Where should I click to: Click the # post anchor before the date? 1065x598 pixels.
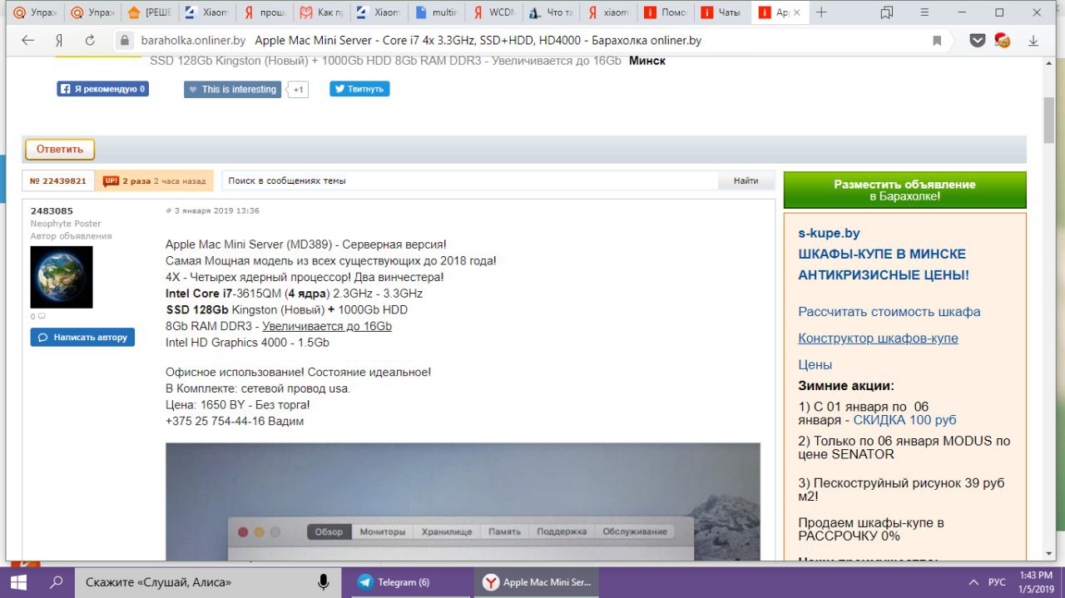pos(169,211)
